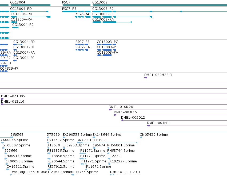Select transcript CG13003-RA

103,19
